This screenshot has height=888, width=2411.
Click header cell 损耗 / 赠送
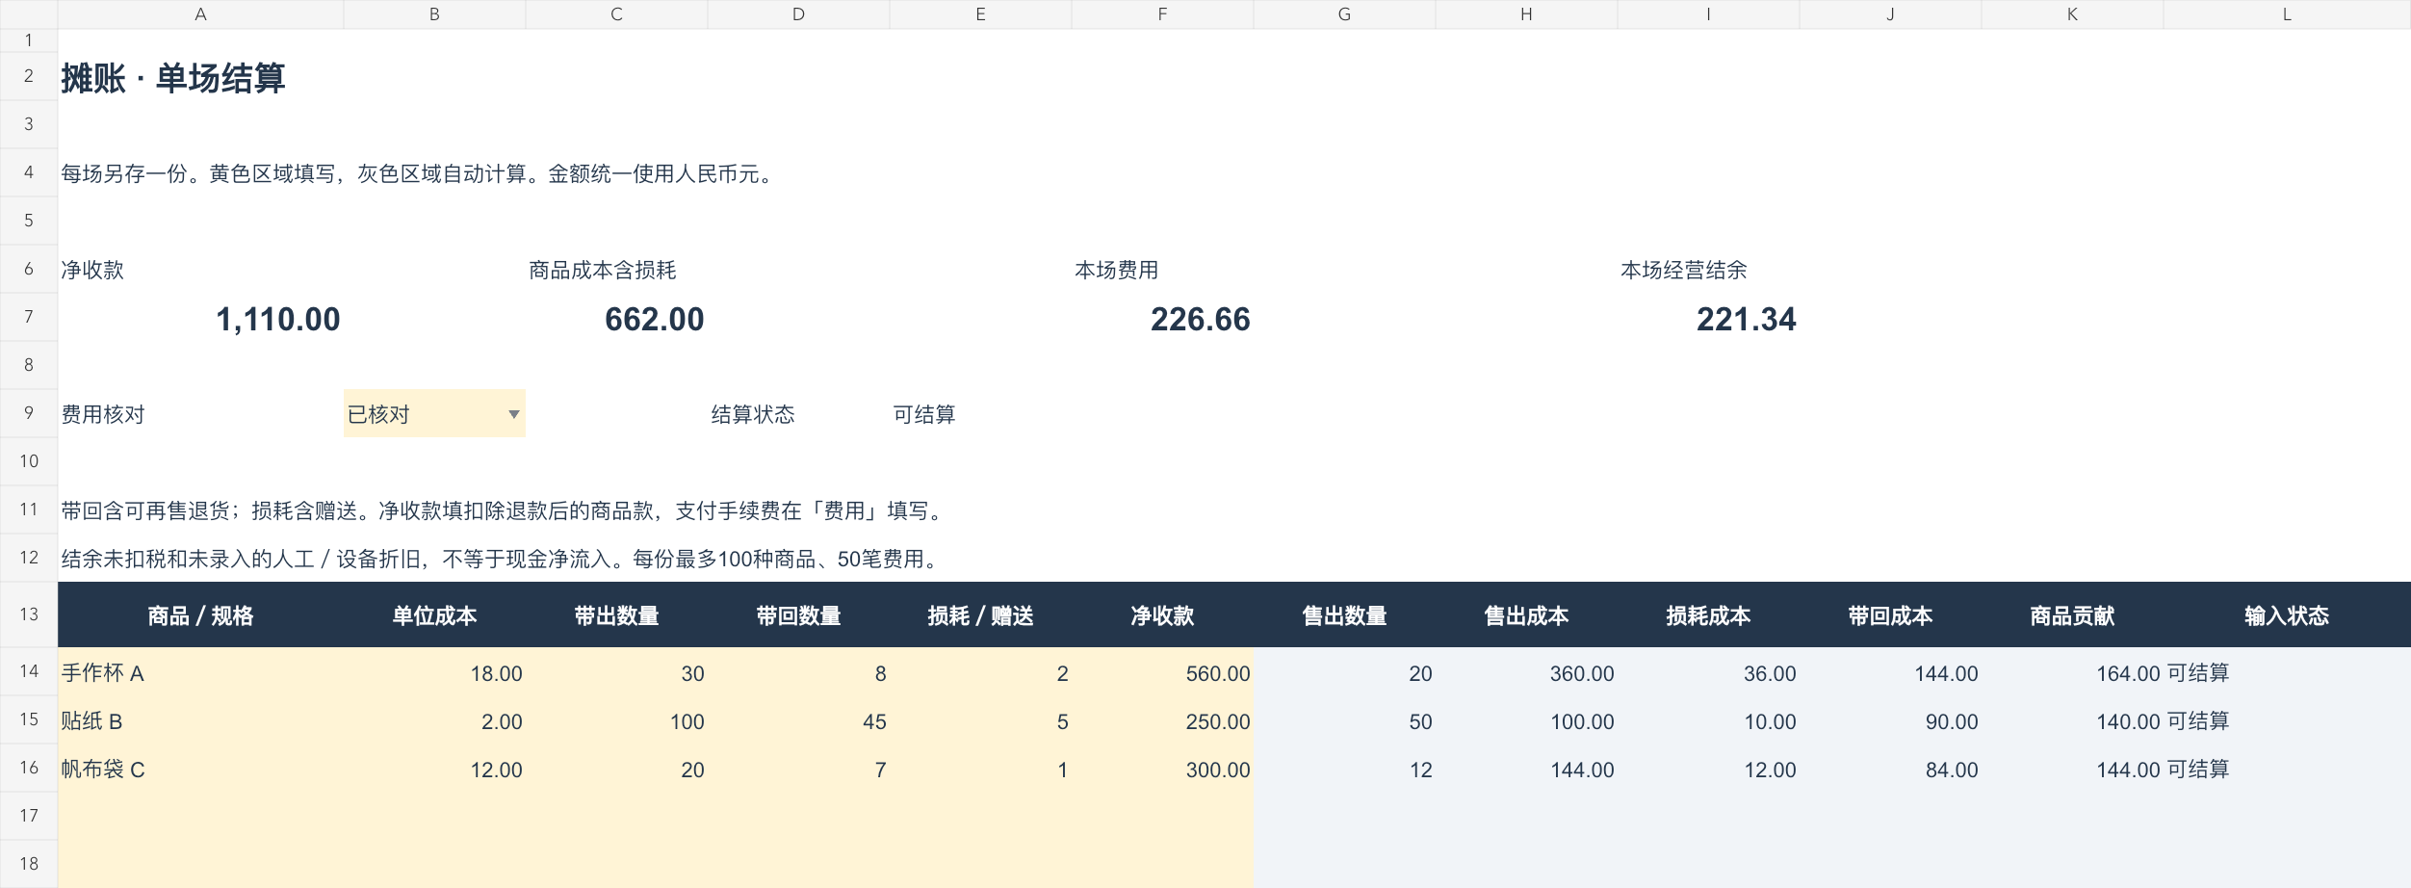(980, 615)
